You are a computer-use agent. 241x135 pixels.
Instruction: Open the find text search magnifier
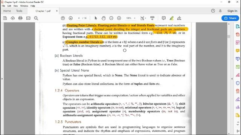[36, 18]
